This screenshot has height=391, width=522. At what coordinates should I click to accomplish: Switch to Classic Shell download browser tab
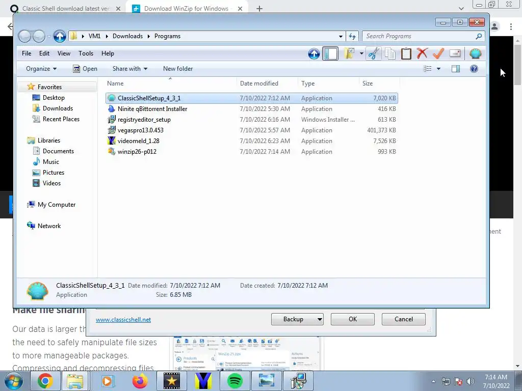coord(66,9)
